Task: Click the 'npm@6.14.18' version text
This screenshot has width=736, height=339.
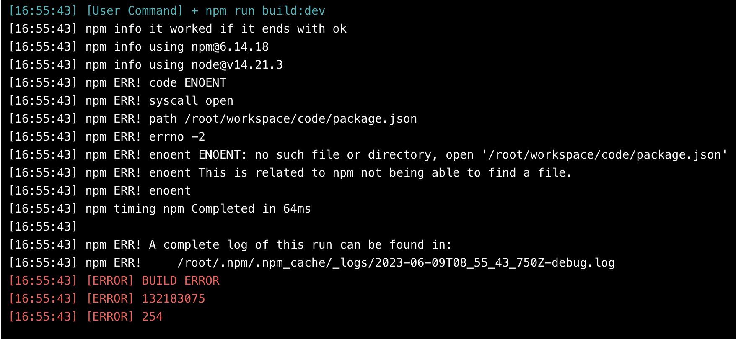Action: pos(230,47)
